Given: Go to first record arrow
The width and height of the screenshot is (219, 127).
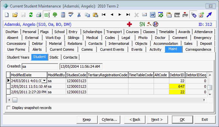Looking at the screenshot, I should point(104,14).
